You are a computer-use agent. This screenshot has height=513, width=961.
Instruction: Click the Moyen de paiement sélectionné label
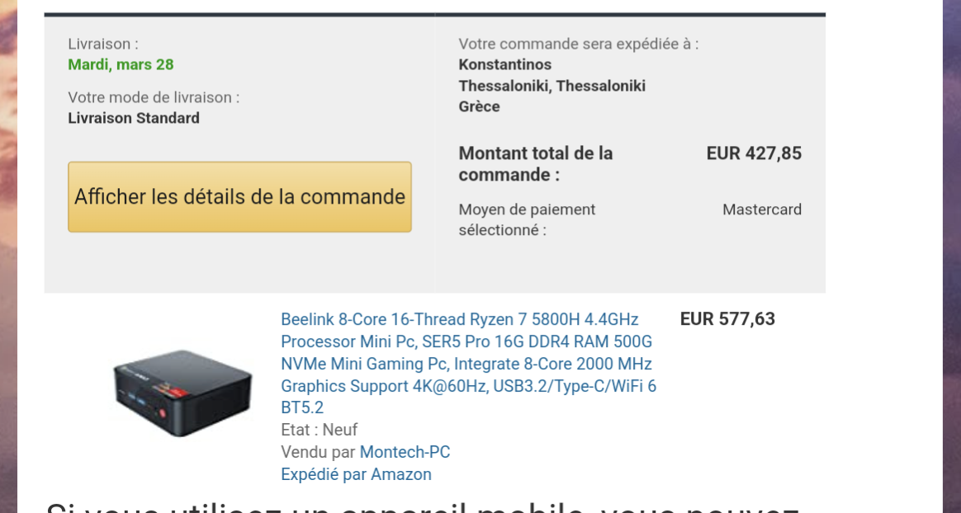527,219
